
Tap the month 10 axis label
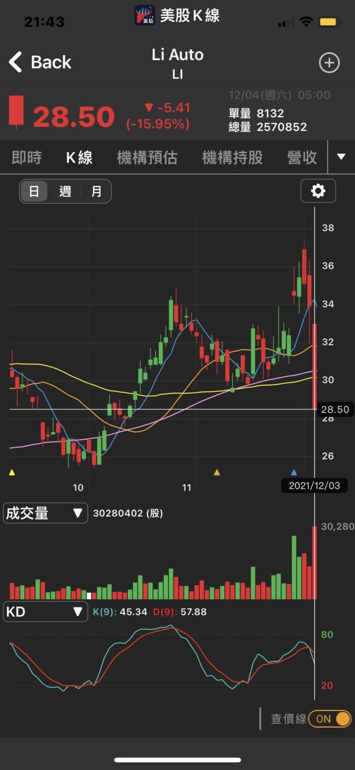[x=78, y=488]
